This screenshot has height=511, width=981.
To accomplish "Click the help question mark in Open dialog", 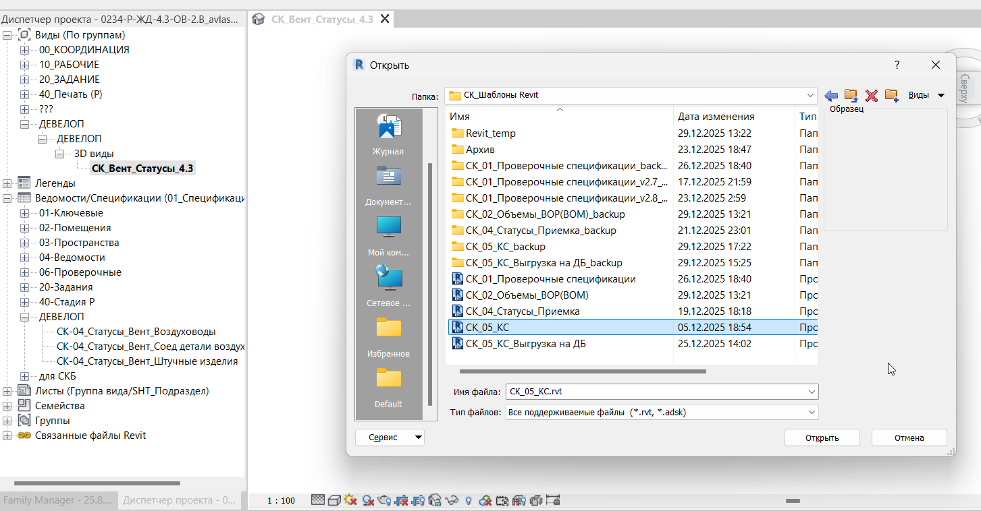I will coord(897,65).
